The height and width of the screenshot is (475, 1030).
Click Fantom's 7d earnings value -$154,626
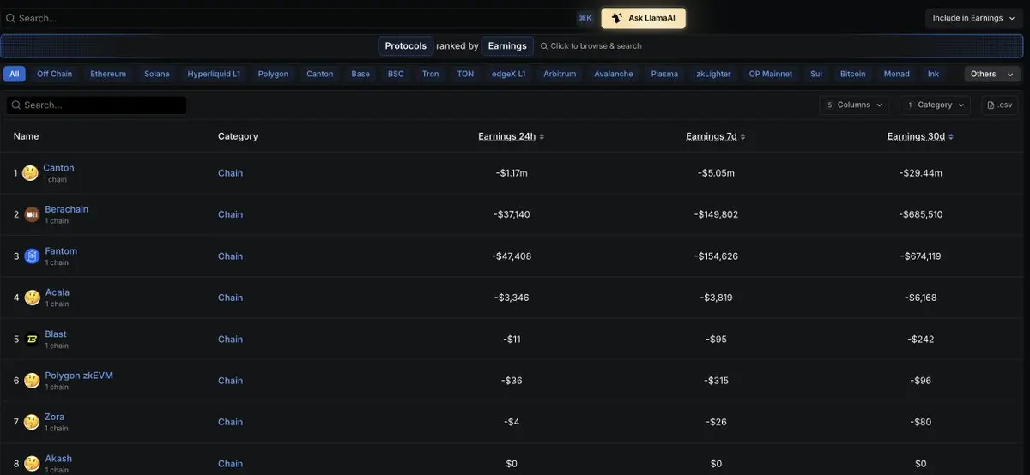[x=716, y=256]
